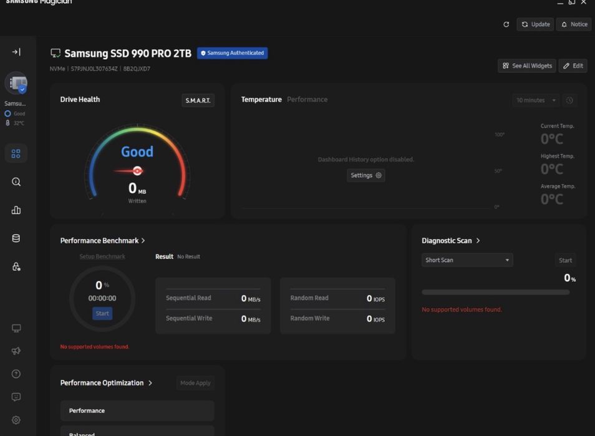Open the S.M.A.R.T. details button
Image resolution: width=595 pixels, height=436 pixels.
coord(198,100)
